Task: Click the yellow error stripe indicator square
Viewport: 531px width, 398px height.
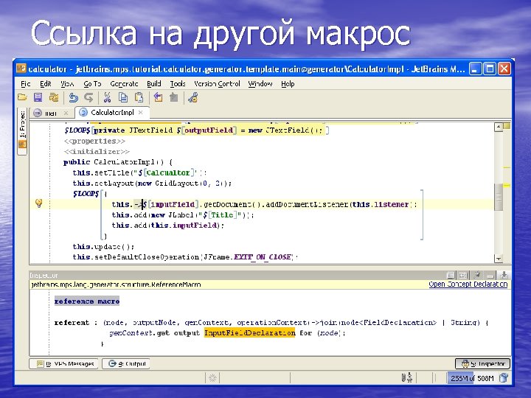Action: pos(507,126)
